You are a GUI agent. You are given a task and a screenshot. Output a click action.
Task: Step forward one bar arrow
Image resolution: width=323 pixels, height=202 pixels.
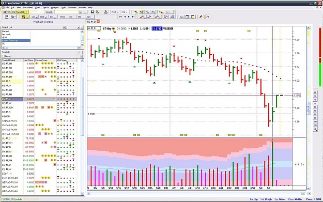(129, 17)
